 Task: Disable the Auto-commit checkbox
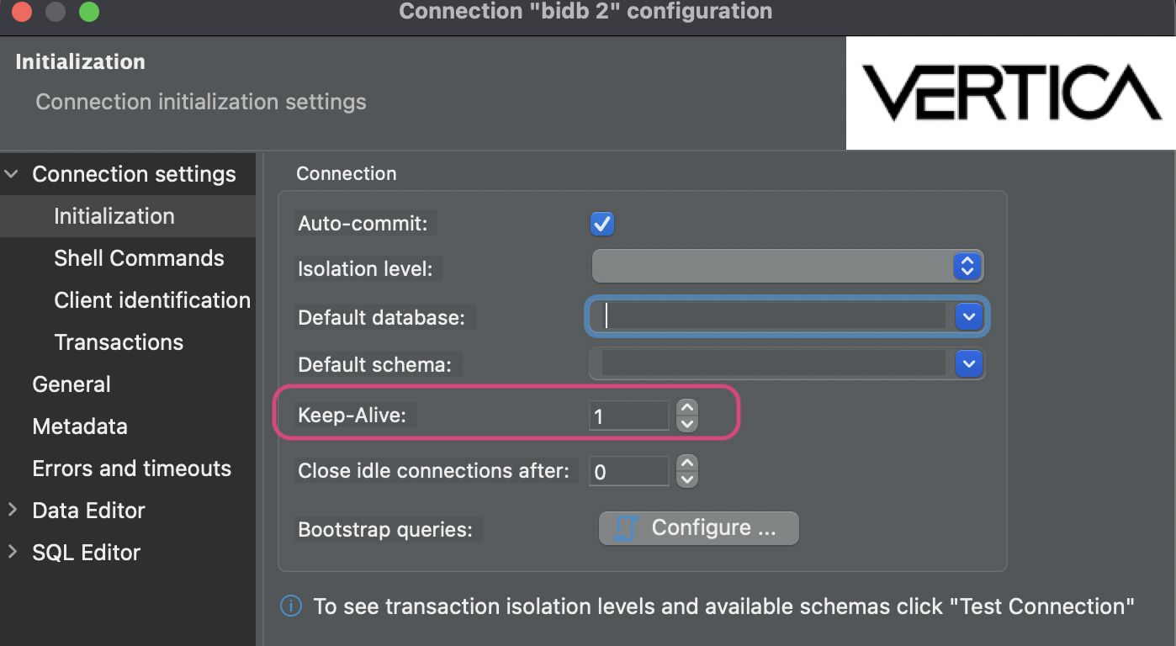(602, 223)
